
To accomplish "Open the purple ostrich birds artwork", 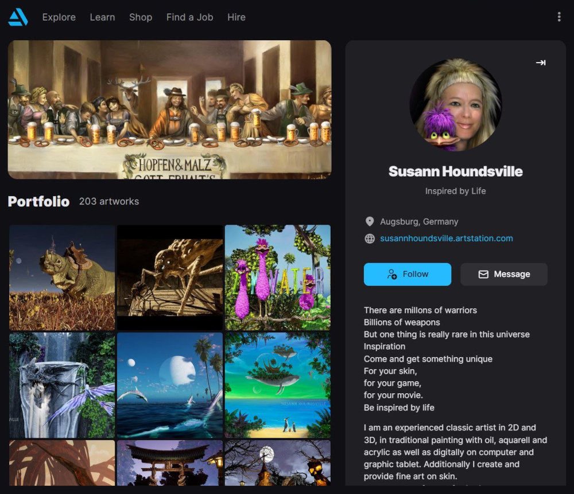I will point(278,278).
